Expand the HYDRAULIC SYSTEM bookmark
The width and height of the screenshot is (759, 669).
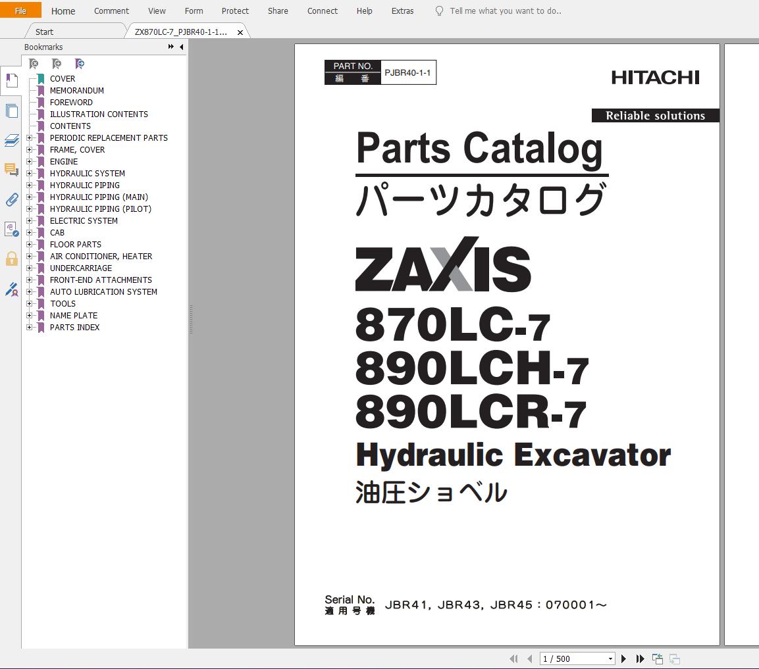point(29,173)
